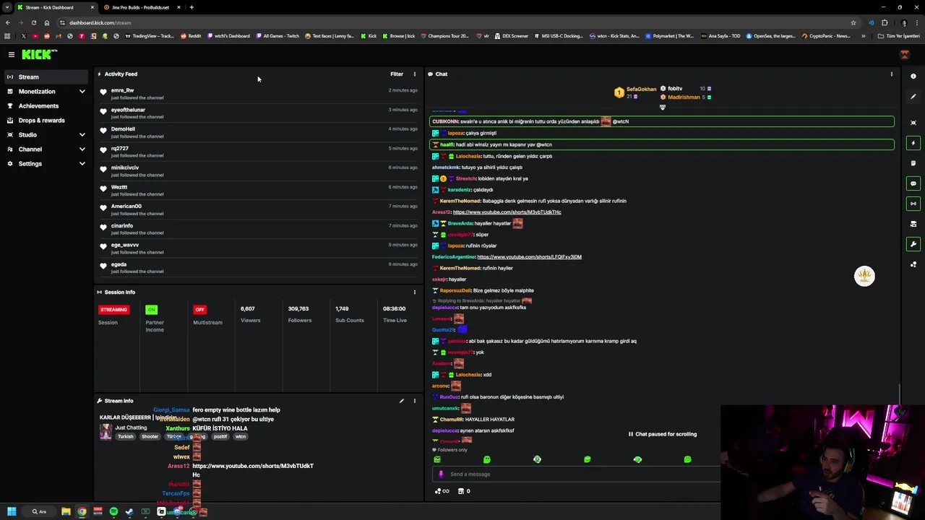Click American00 in the Activity Feed
This screenshot has width=925, height=520.
coord(126,207)
